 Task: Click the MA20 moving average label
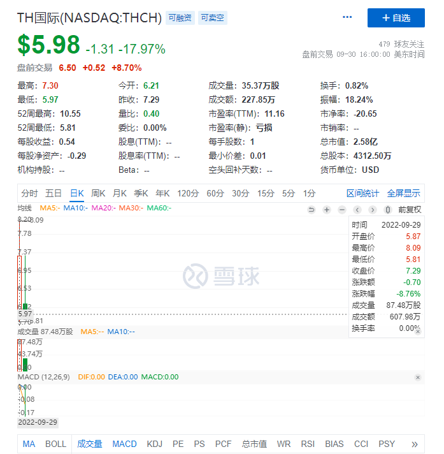[104, 208]
